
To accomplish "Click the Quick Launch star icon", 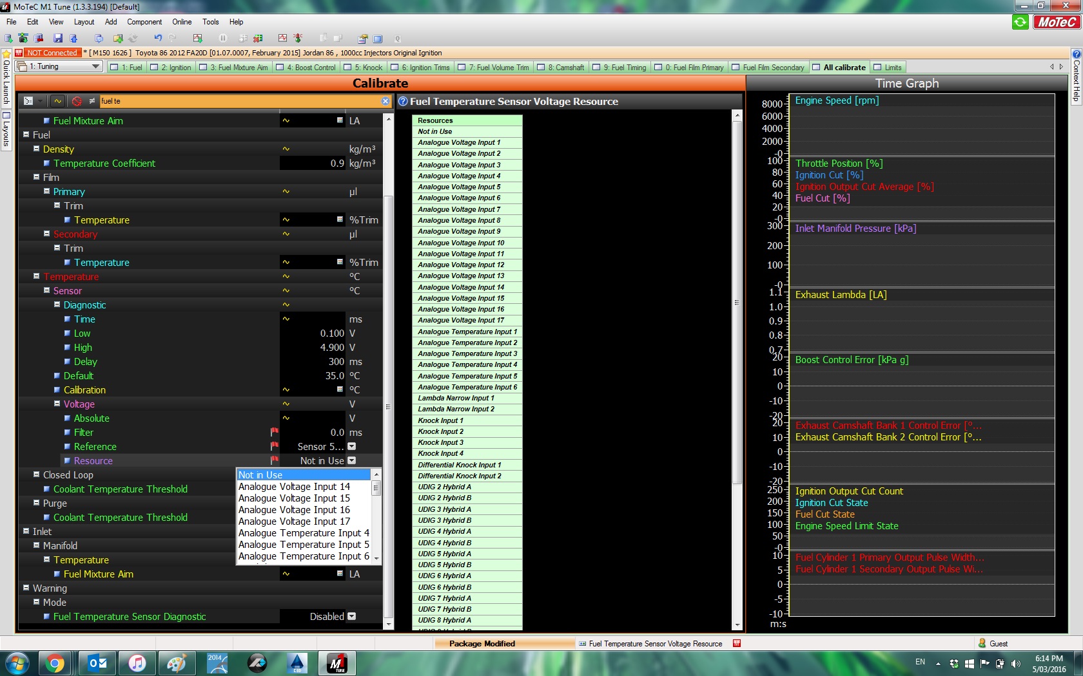I will (x=6, y=54).
